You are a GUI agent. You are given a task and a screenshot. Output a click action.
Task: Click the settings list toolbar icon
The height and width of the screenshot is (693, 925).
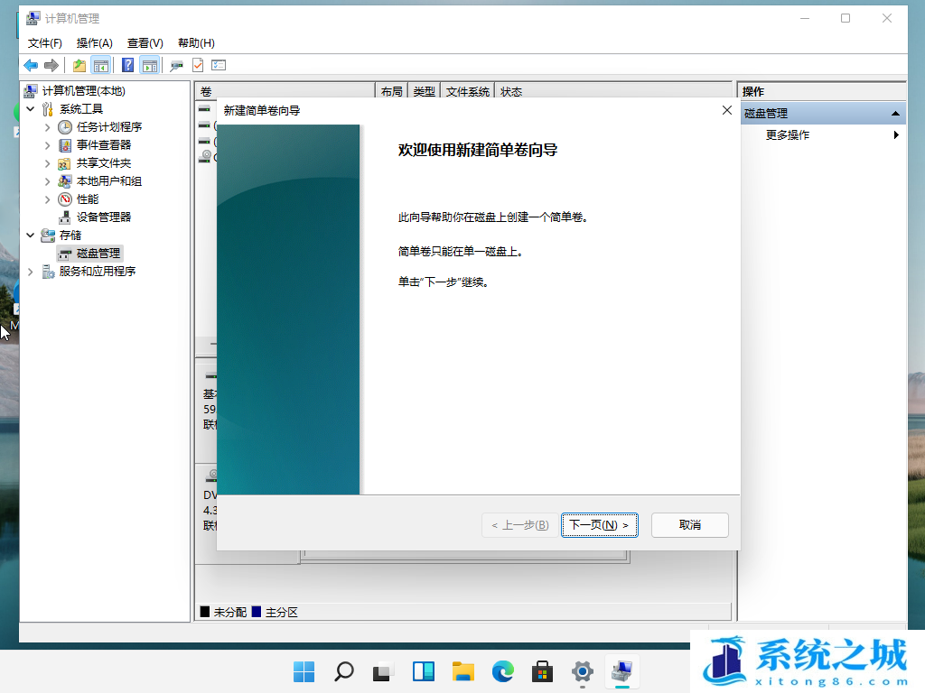click(x=219, y=65)
